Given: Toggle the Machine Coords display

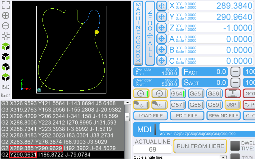Looking at the screenshot, I should pyautogui.click(x=138, y=33).
